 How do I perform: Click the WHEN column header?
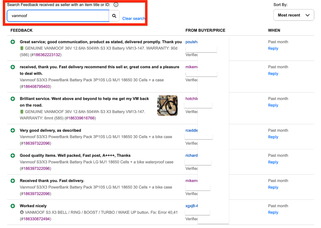[x=274, y=30]
